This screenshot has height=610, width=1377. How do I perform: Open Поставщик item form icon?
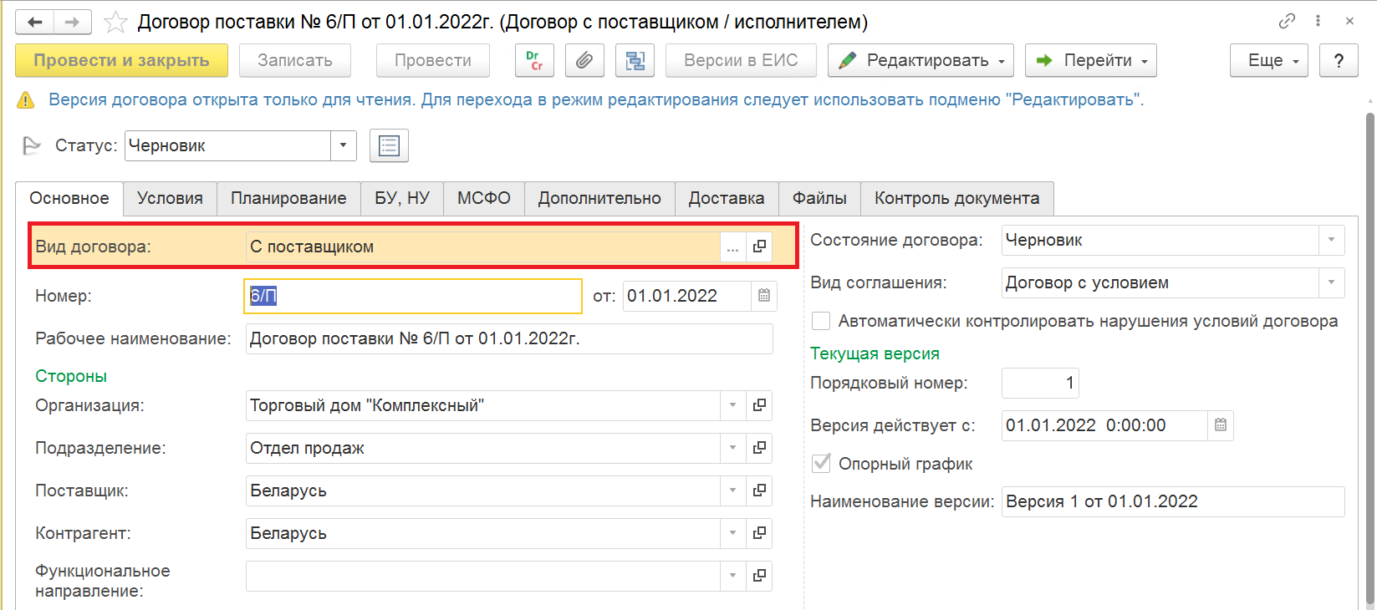coord(759,491)
